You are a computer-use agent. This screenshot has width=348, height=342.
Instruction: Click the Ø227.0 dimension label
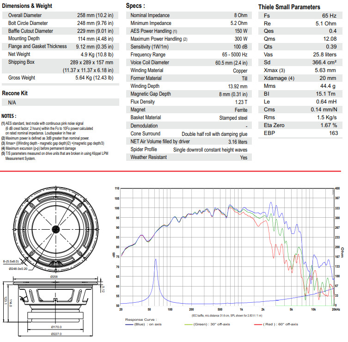pyautogui.click(x=56, y=334)
